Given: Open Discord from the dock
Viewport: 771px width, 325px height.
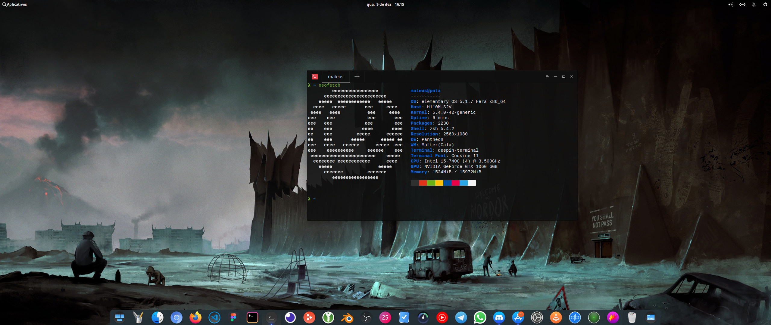Looking at the screenshot, I should tap(499, 317).
